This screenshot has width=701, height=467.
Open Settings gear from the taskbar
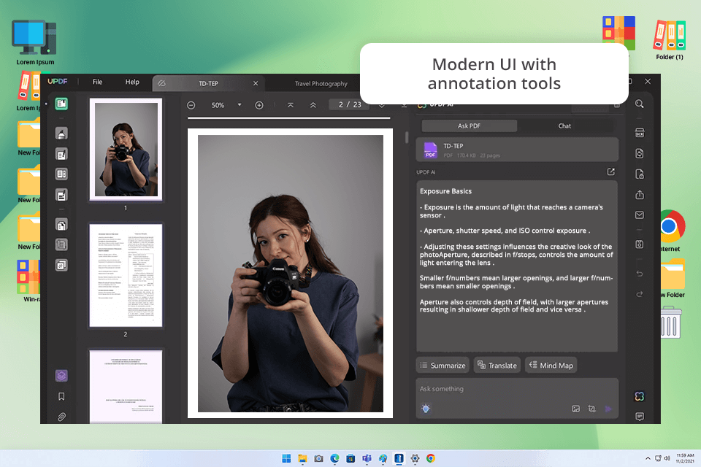[415, 458]
